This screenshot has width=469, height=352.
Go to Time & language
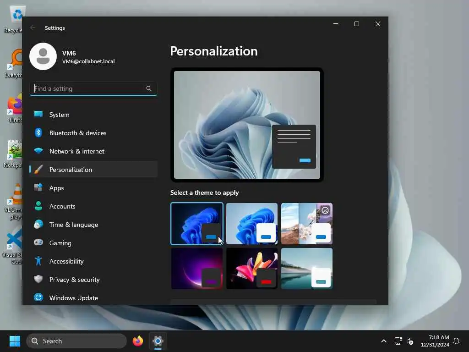(x=74, y=225)
